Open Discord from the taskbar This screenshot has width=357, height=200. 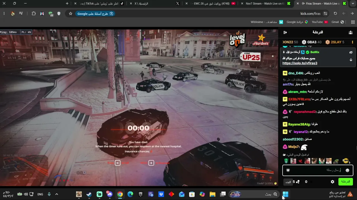(x=110, y=194)
